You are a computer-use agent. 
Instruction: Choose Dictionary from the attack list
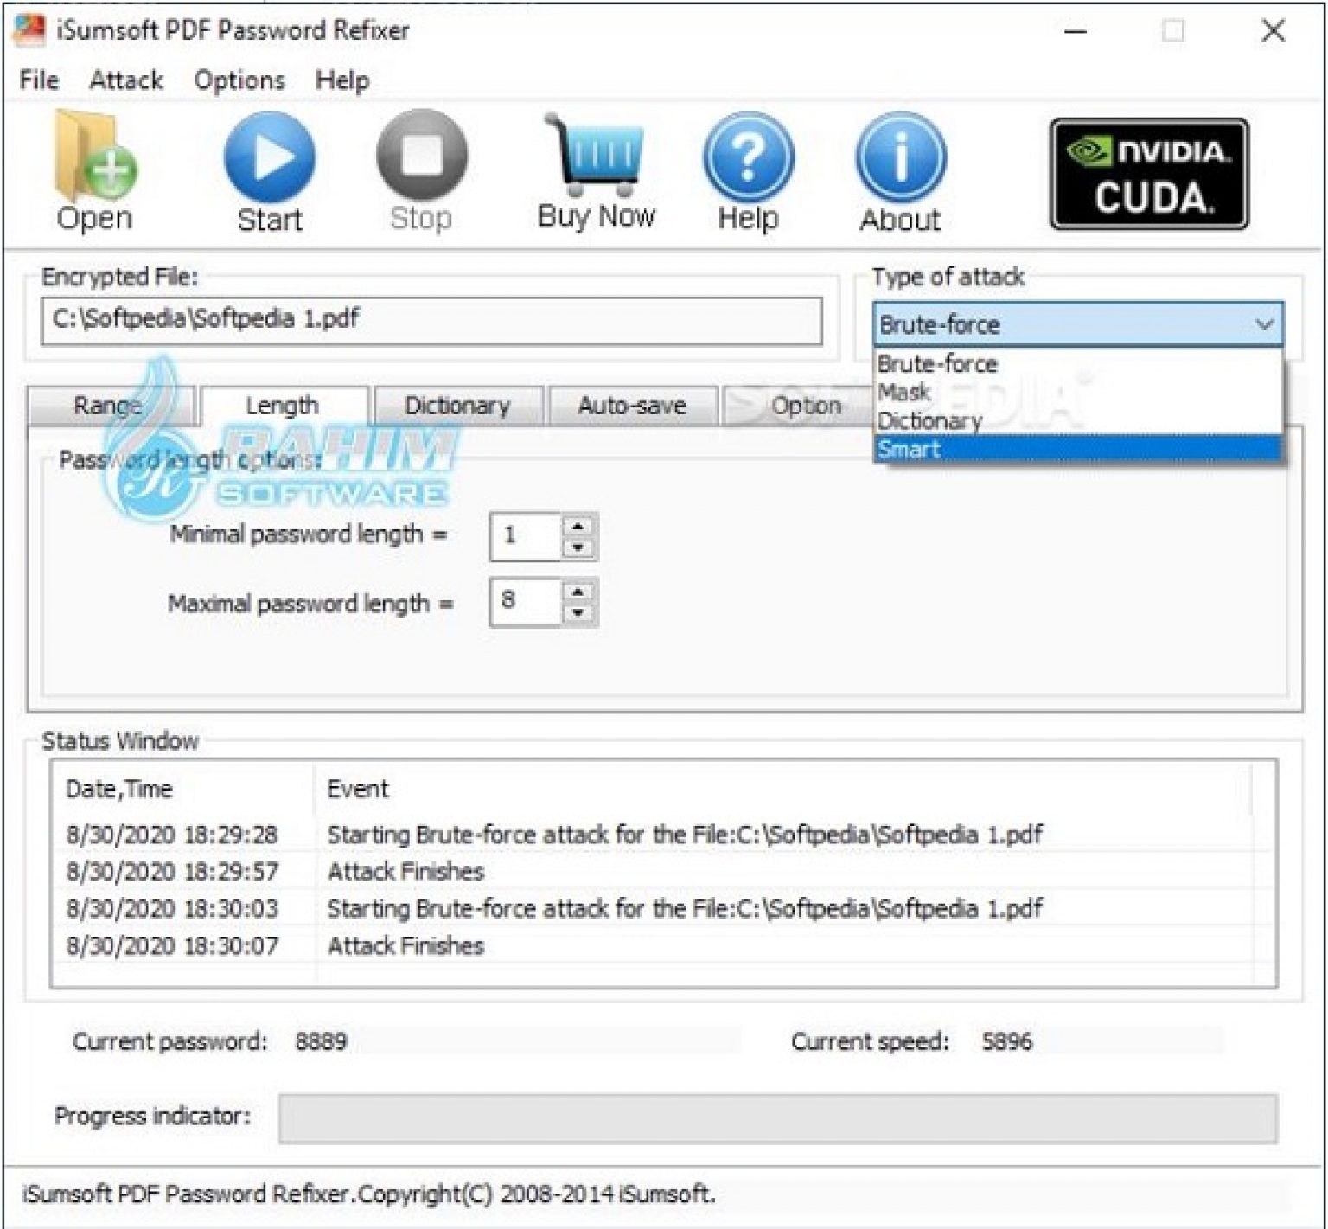(1078, 420)
